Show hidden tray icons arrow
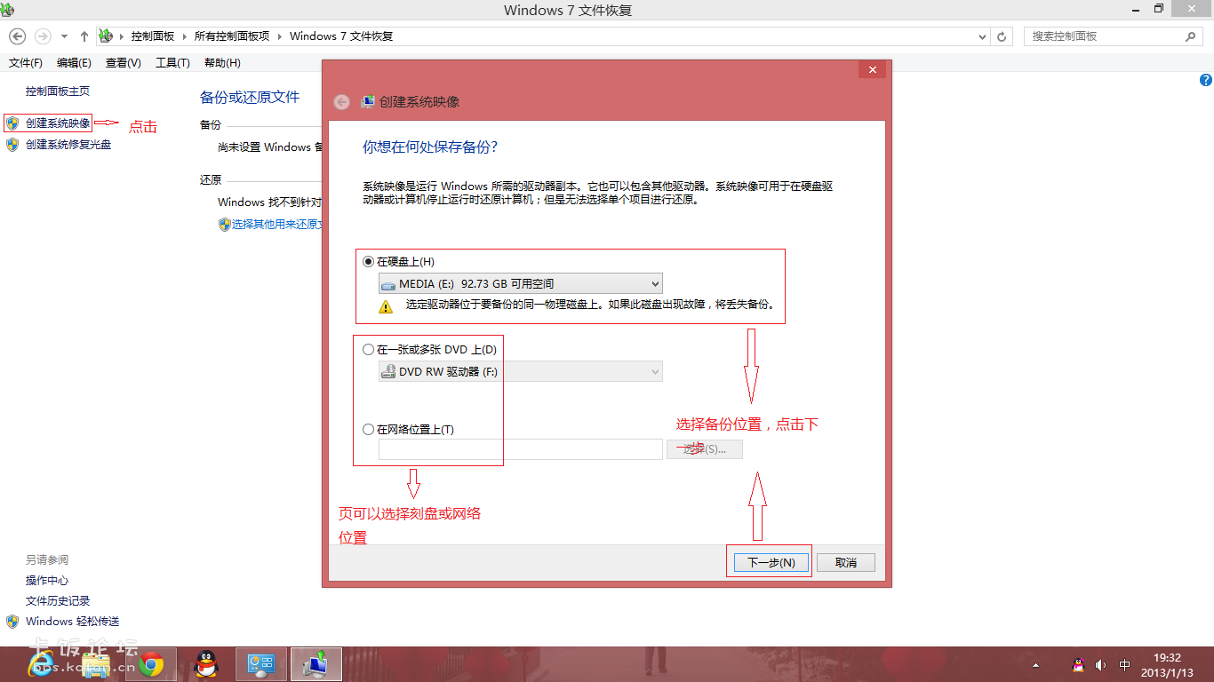This screenshot has width=1214, height=682. point(1035,665)
